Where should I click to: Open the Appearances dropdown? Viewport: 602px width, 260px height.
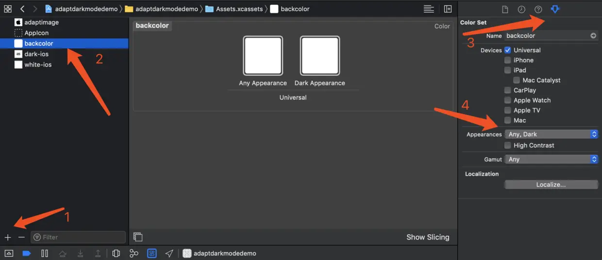(551, 134)
